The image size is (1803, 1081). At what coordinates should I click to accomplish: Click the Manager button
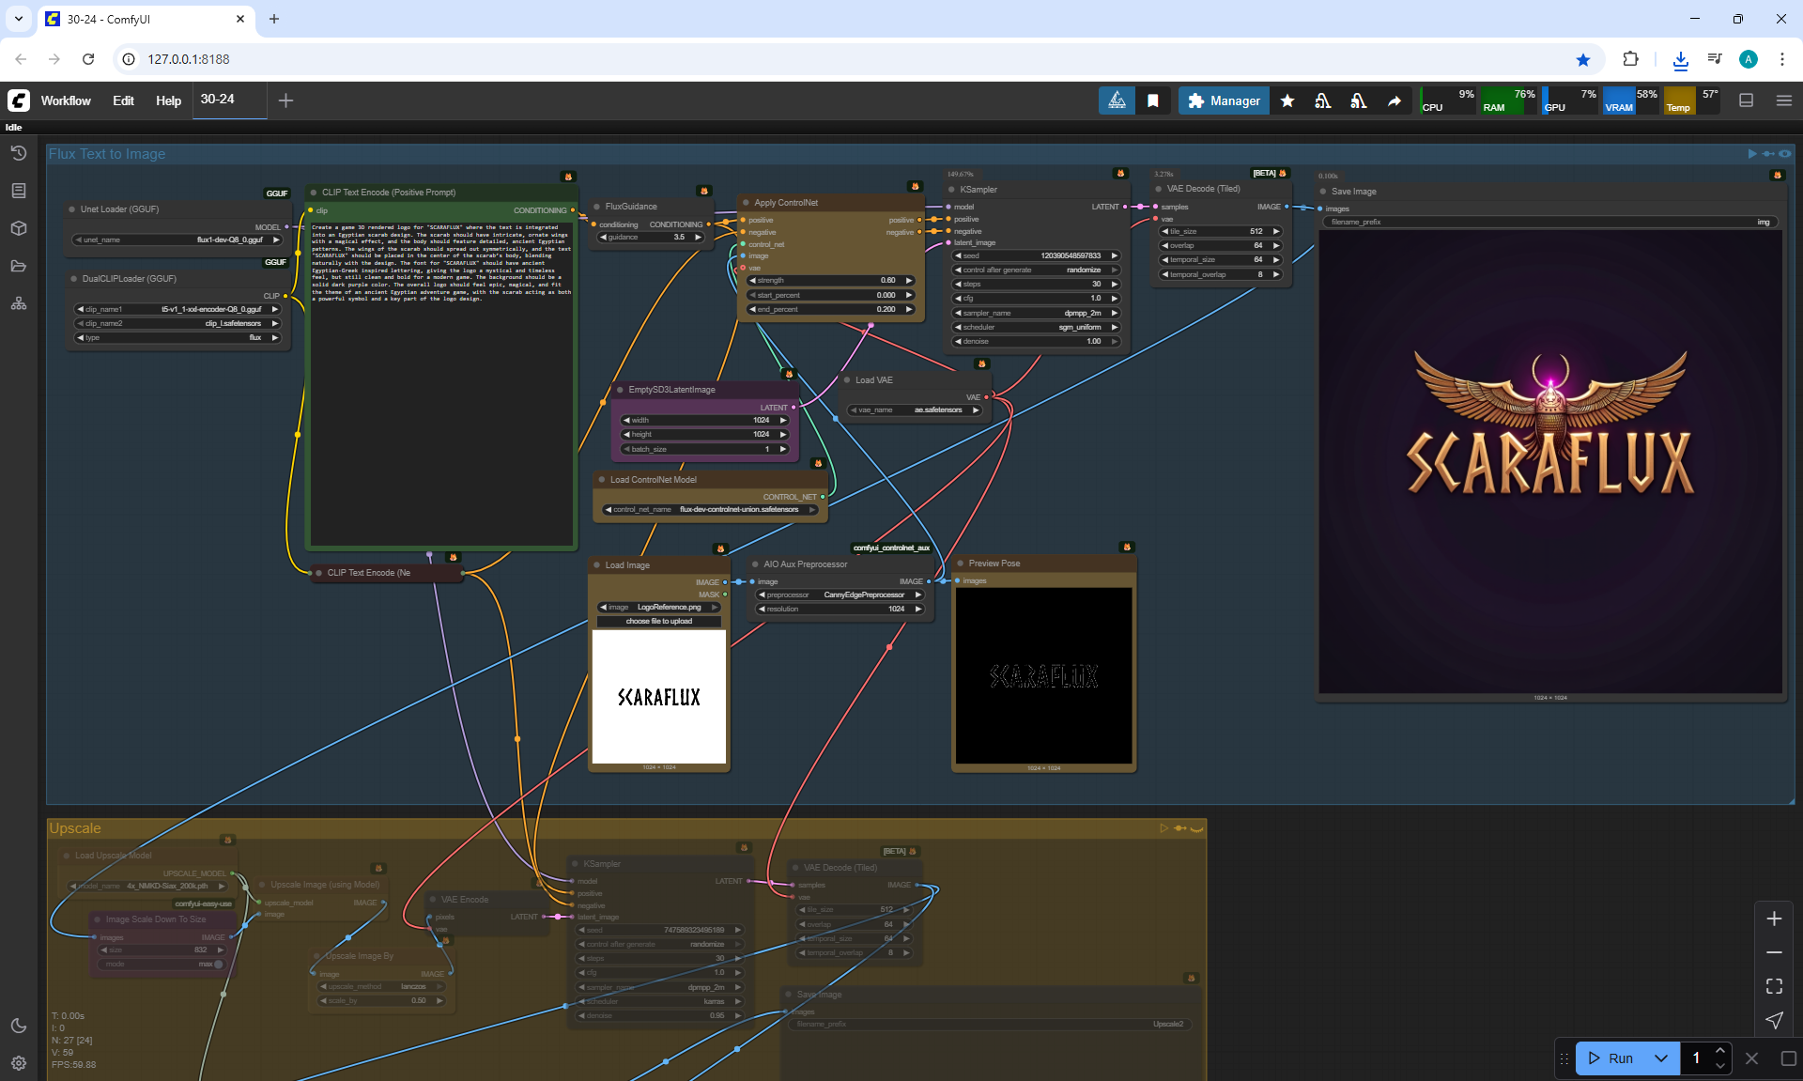pos(1224,100)
